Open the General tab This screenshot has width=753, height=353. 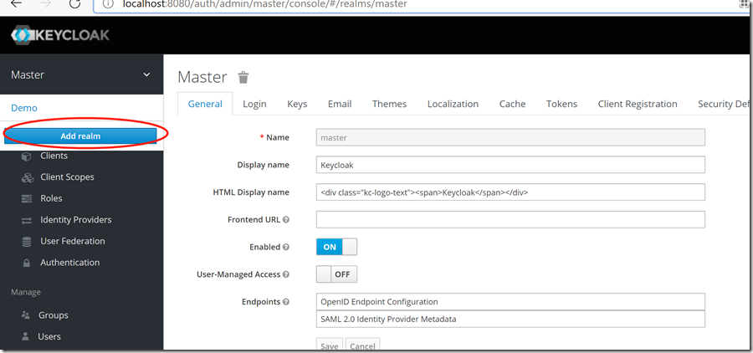pos(205,104)
